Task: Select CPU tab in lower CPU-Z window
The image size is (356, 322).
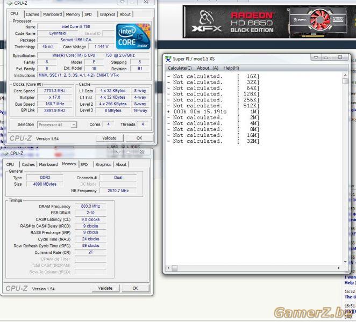Action: (x=10, y=164)
